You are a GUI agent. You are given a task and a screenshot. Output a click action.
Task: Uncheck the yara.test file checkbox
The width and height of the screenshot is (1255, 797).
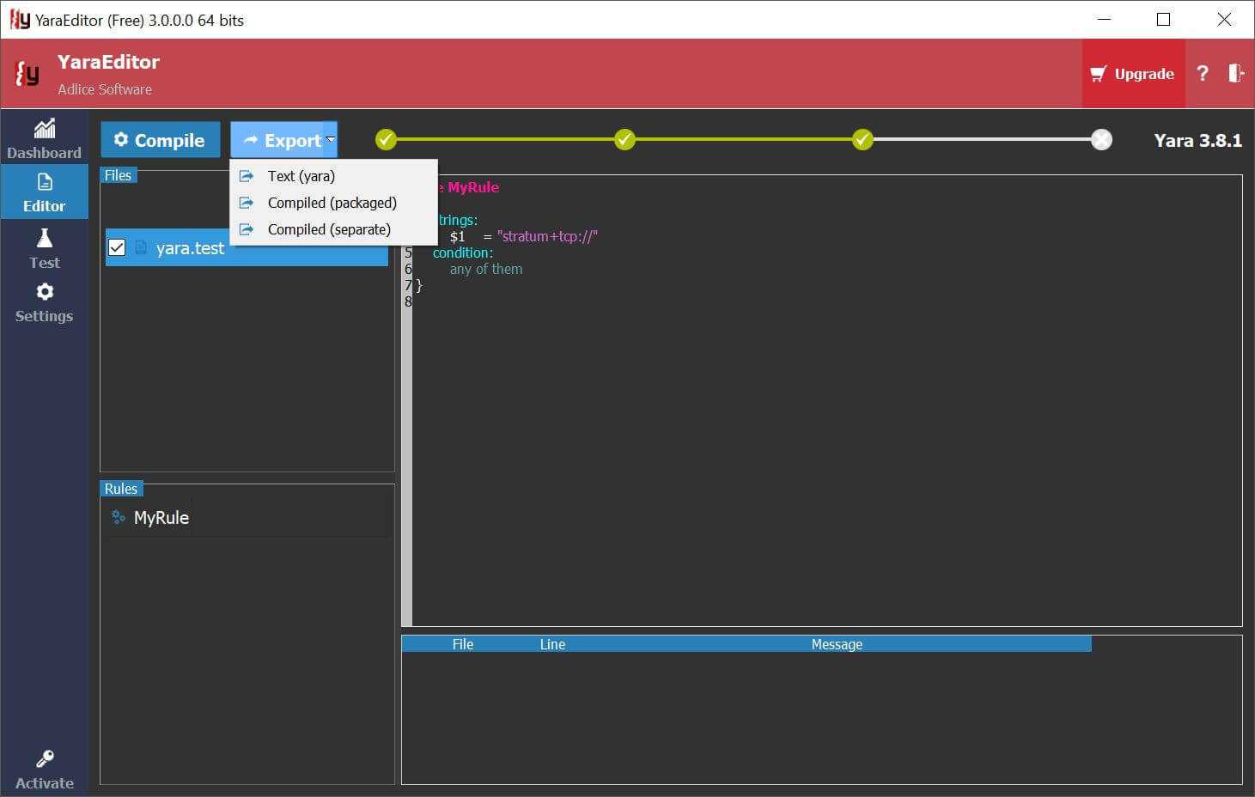pyautogui.click(x=117, y=248)
